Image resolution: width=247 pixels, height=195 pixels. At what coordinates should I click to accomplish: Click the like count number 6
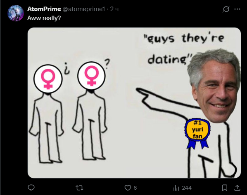[x=135, y=188]
